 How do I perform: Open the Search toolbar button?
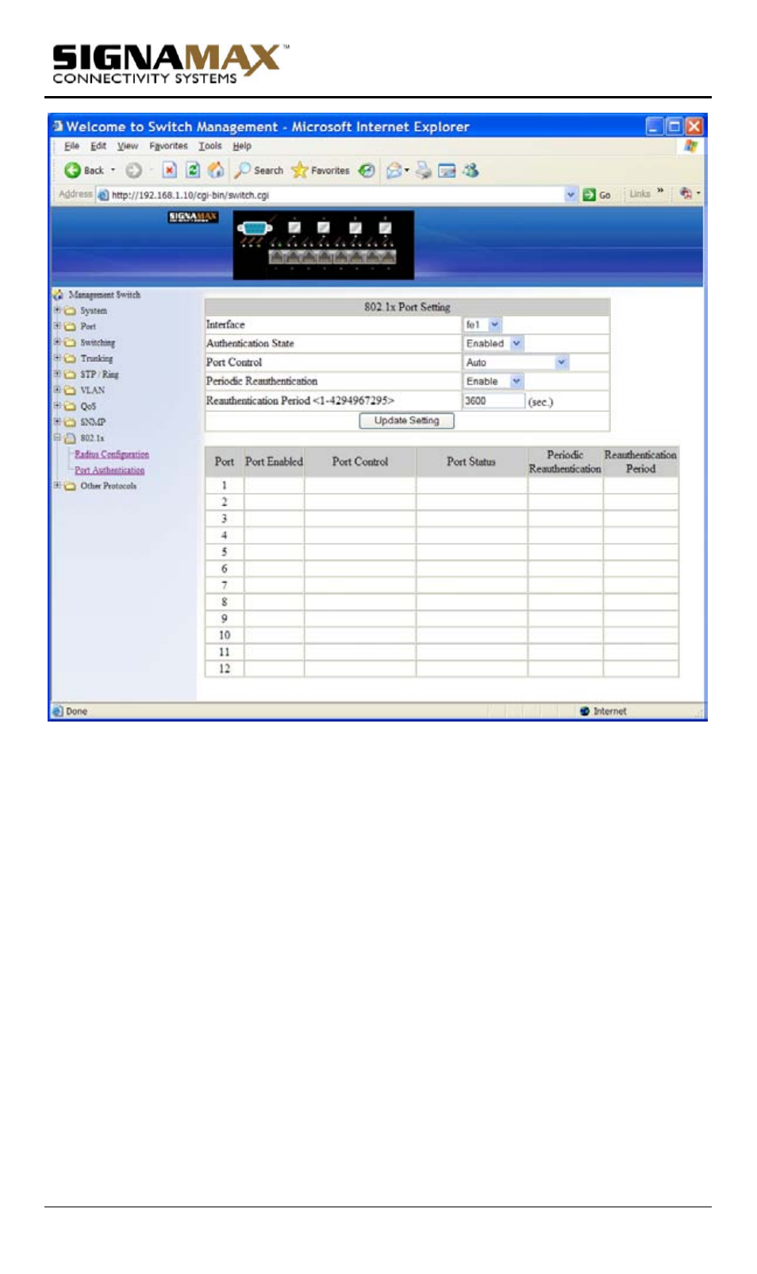click(x=259, y=170)
